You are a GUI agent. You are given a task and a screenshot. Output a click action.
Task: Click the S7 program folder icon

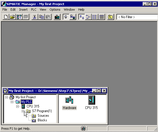(28, 111)
